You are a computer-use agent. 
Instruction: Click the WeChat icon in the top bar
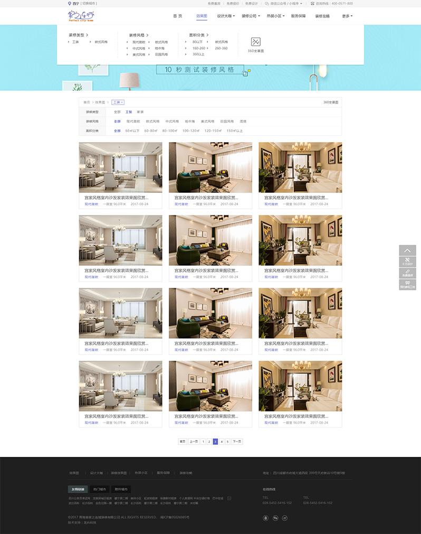(x=266, y=3)
